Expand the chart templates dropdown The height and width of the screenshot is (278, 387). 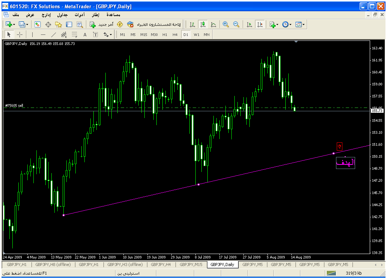[x=303, y=24]
